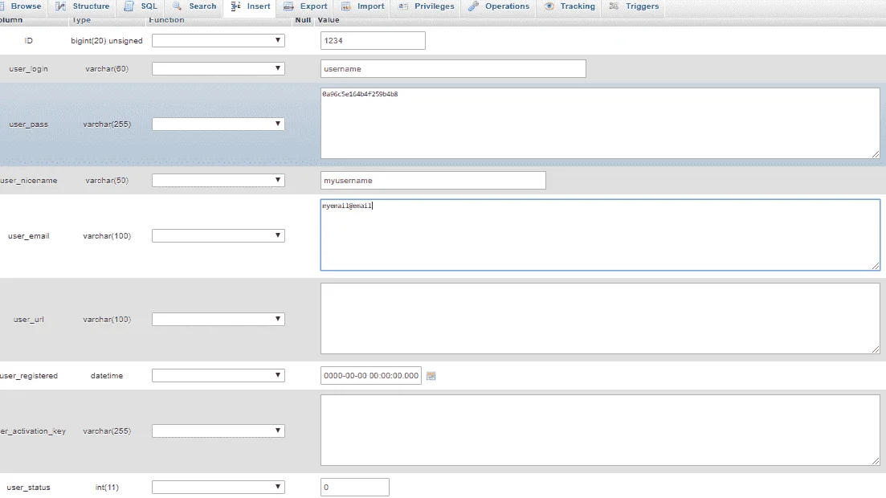The image size is (886, 498).
Task: Click the Null column header
Action: point(303,20)
